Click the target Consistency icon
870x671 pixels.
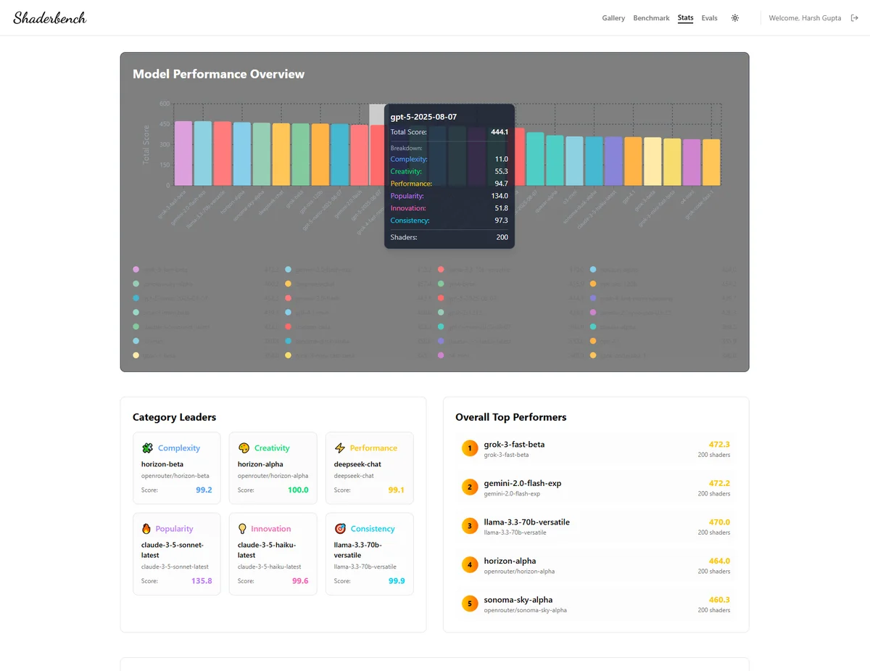(x=340, y=529)
